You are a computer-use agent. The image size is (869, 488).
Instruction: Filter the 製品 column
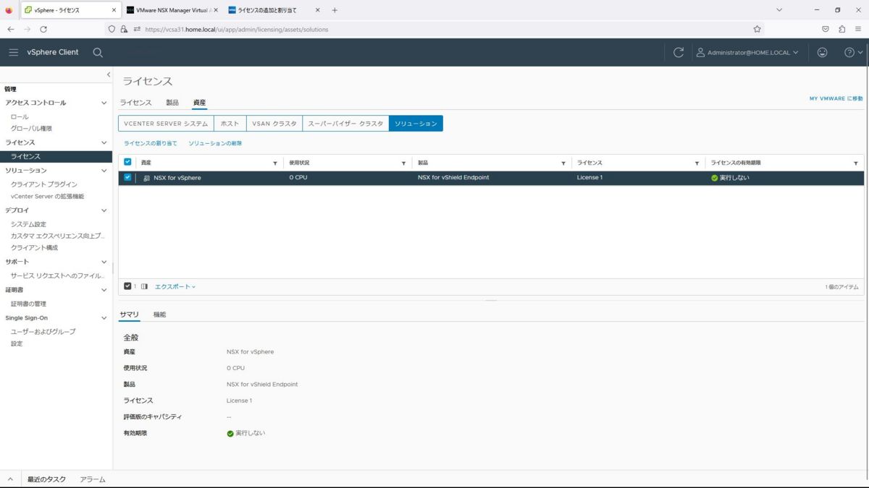563,163
